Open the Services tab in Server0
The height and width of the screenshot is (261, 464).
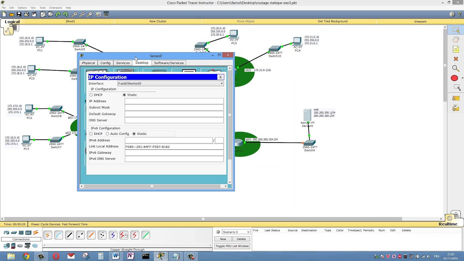click(123, 63)
